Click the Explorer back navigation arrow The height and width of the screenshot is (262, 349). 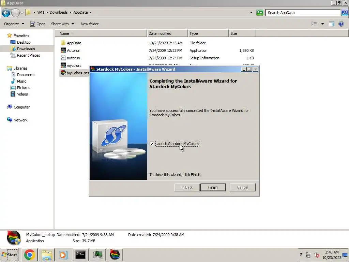[x=6, y=13]
